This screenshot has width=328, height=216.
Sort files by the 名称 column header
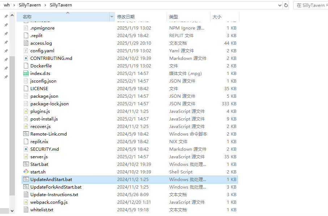coord(63,17)
